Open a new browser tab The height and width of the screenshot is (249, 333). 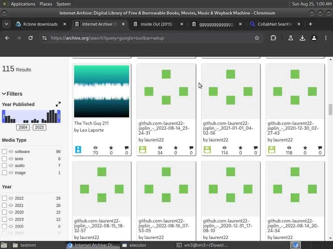tap(310, 24)
